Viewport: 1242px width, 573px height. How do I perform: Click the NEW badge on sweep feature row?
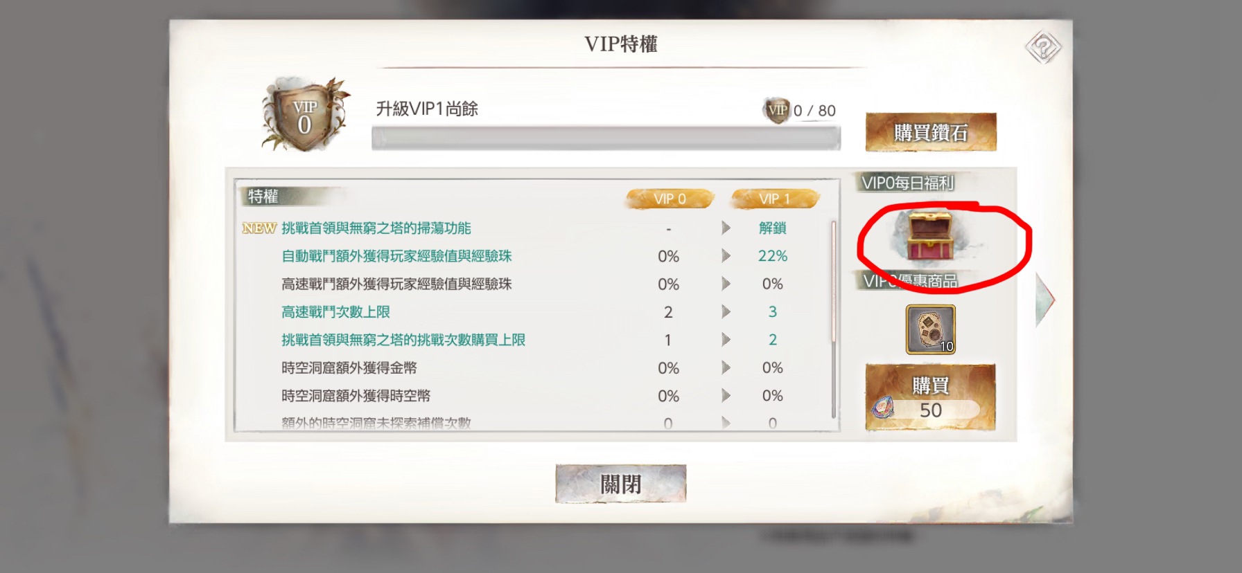pos(259,228)
